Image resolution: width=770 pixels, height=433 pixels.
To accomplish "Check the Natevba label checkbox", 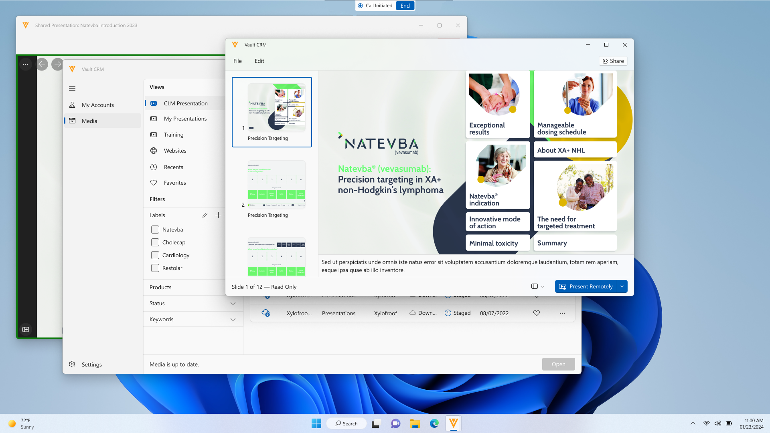I will [x=155, y=230].
